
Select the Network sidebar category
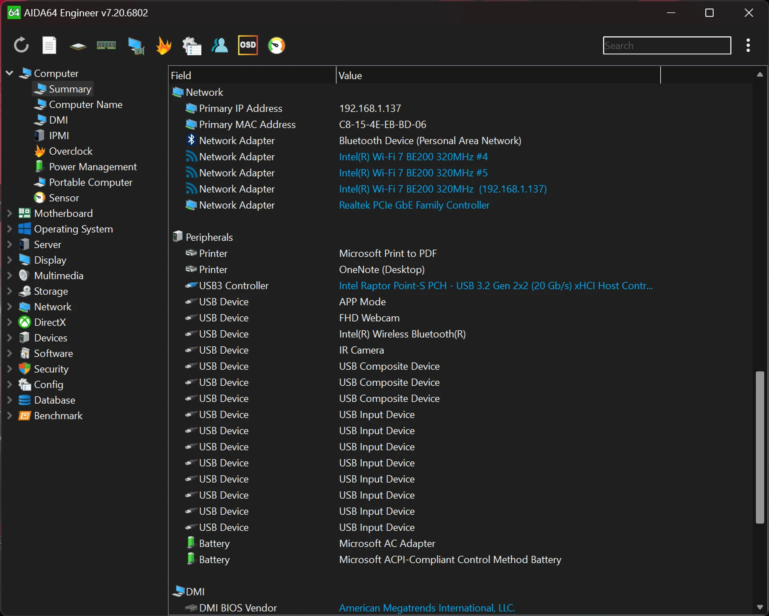(45, 307)
